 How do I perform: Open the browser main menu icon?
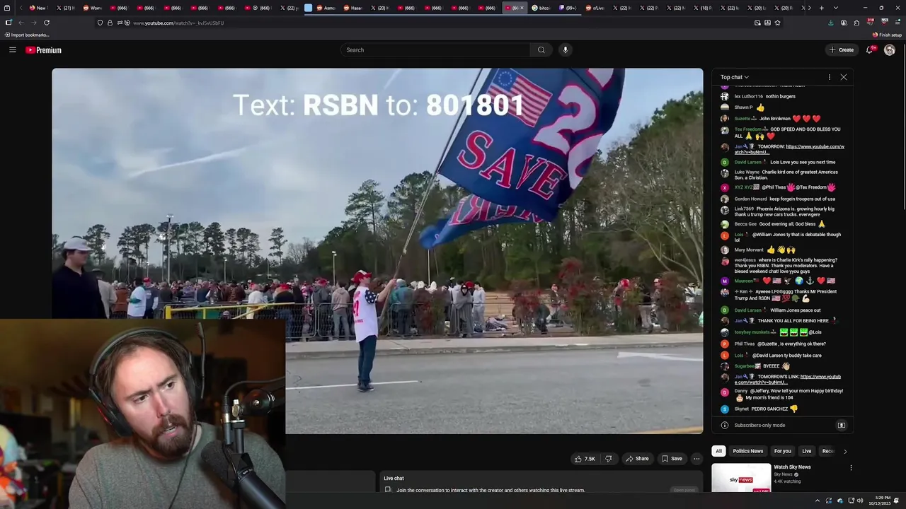point(898,23)
